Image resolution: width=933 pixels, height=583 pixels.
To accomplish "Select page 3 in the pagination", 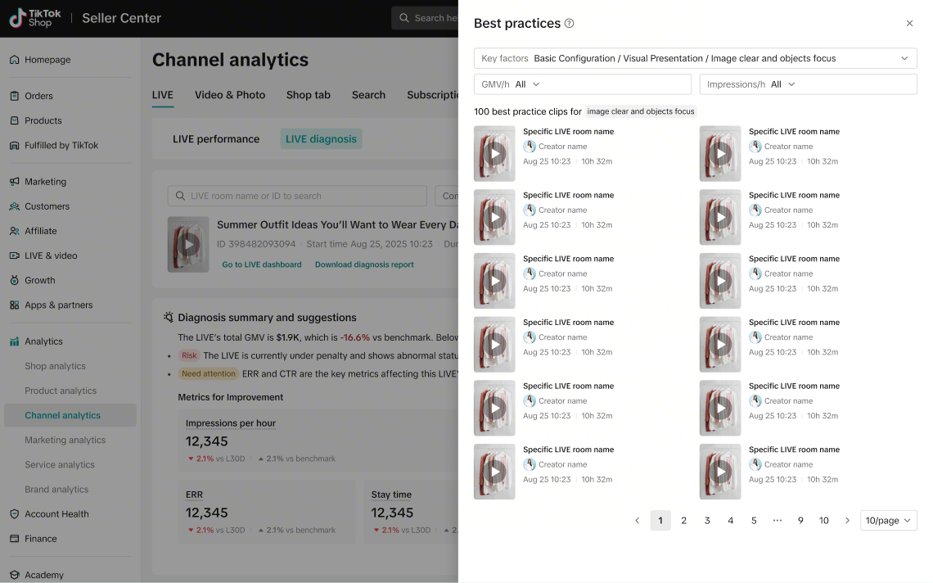I will pyautogui.click(x=707, y=521).
